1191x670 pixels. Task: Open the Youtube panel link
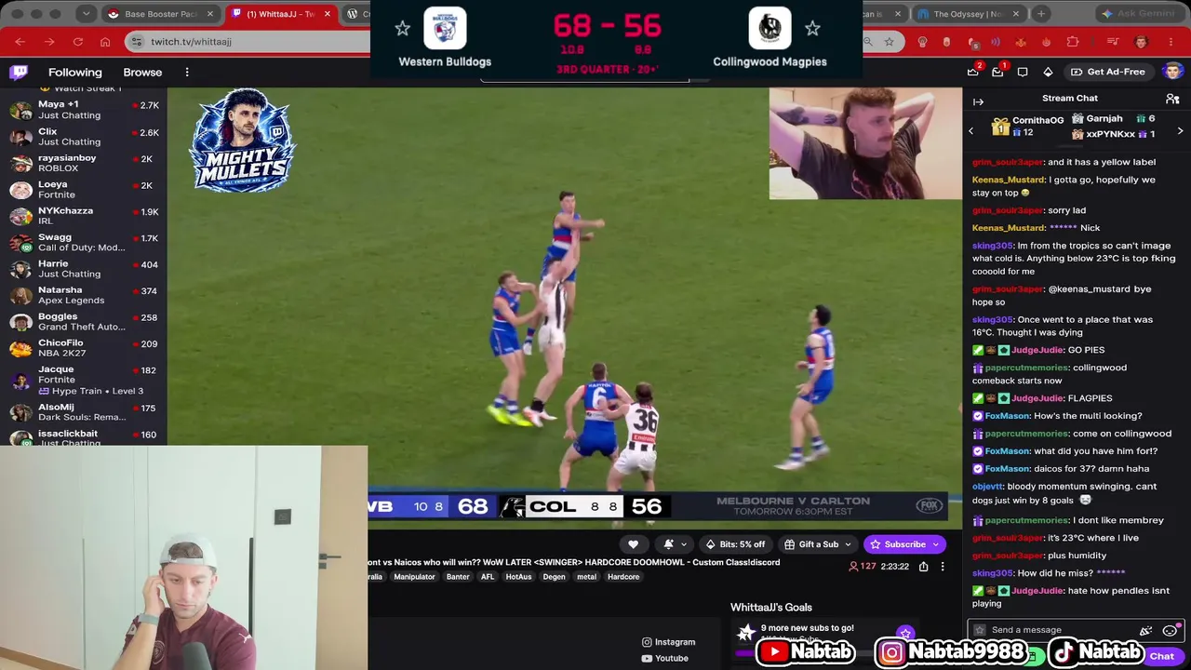click(665, 659)
